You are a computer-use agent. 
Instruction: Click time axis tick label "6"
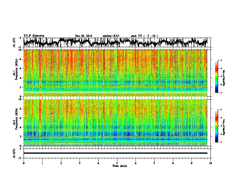pyautogui.click(x=136, y=163)
